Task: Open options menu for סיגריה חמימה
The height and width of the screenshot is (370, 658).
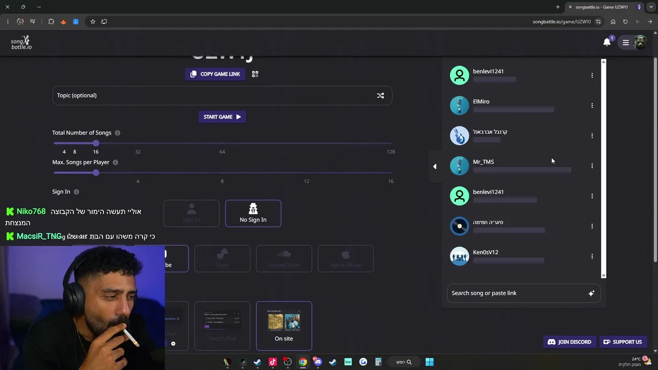Action: [592, 226]
